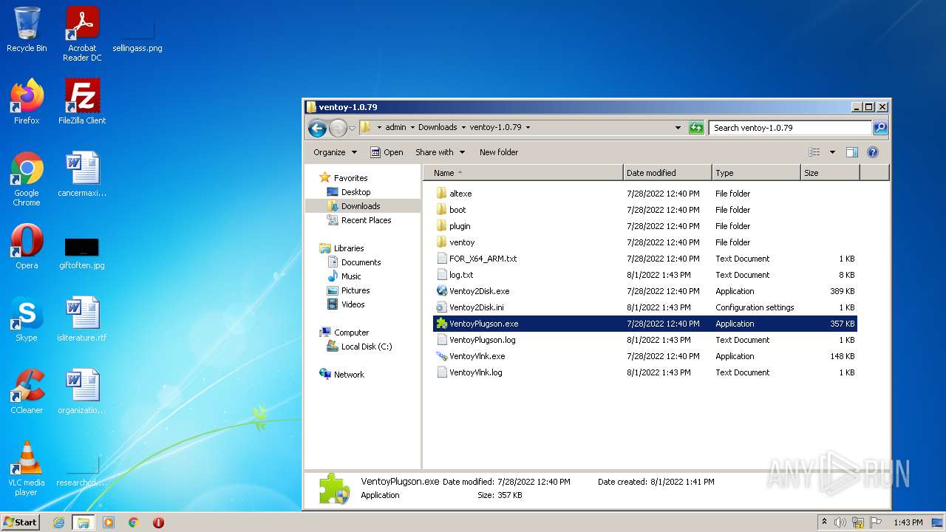Expand the admin breadcrumb arrow
Screen dimensions: 946x532
tap(412, 127)
